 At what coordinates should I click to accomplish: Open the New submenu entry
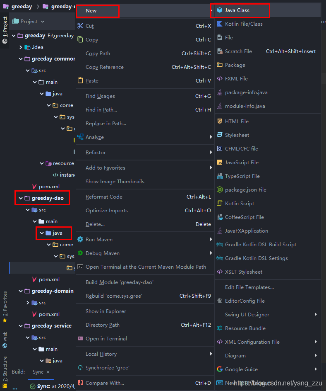[x=145, y=11]
